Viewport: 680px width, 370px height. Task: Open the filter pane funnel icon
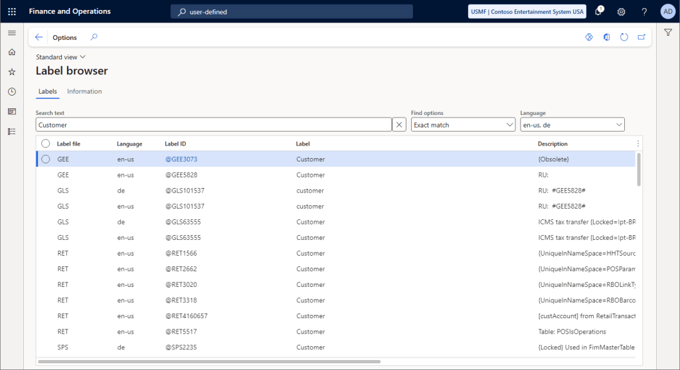pos(668,33)
